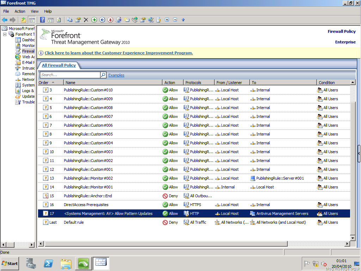Sort by the Protocols column header
Screen dimensions: 361x271
199,83
